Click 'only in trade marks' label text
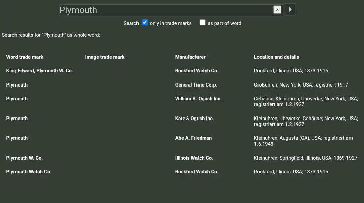Image resolution: width=364 pixels, height=203 pixels. coord(171,23)
